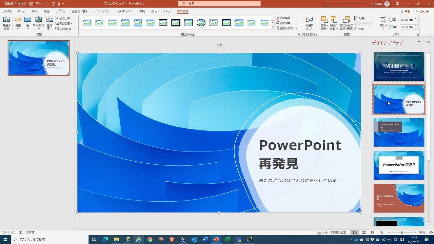
Task: Open Google Chrome from taskbar
Action: [150, 239]
